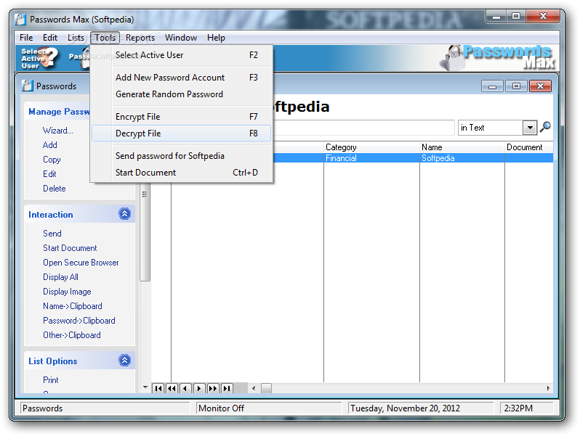
Task: Click the Print link under List Options
Action: 51,380
